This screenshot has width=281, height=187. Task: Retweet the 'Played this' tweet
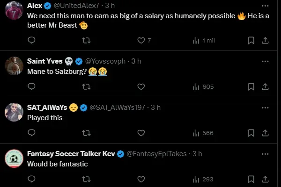(x=86, y=133)
